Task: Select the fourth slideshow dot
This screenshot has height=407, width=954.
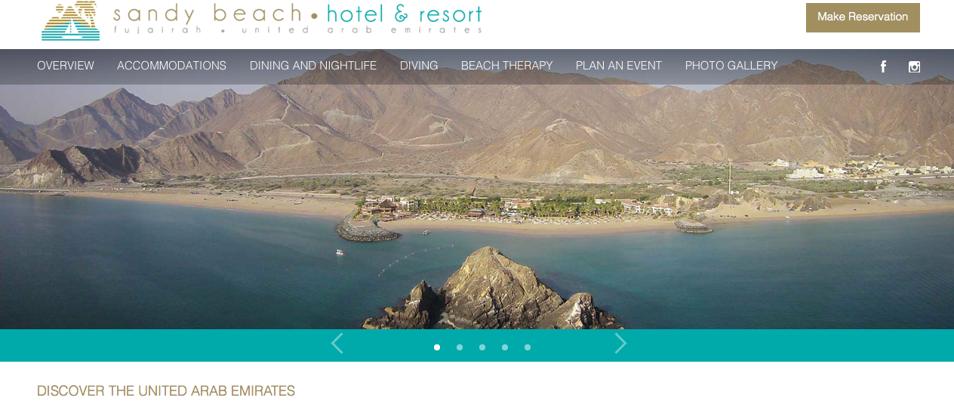Action: [505, 347]
